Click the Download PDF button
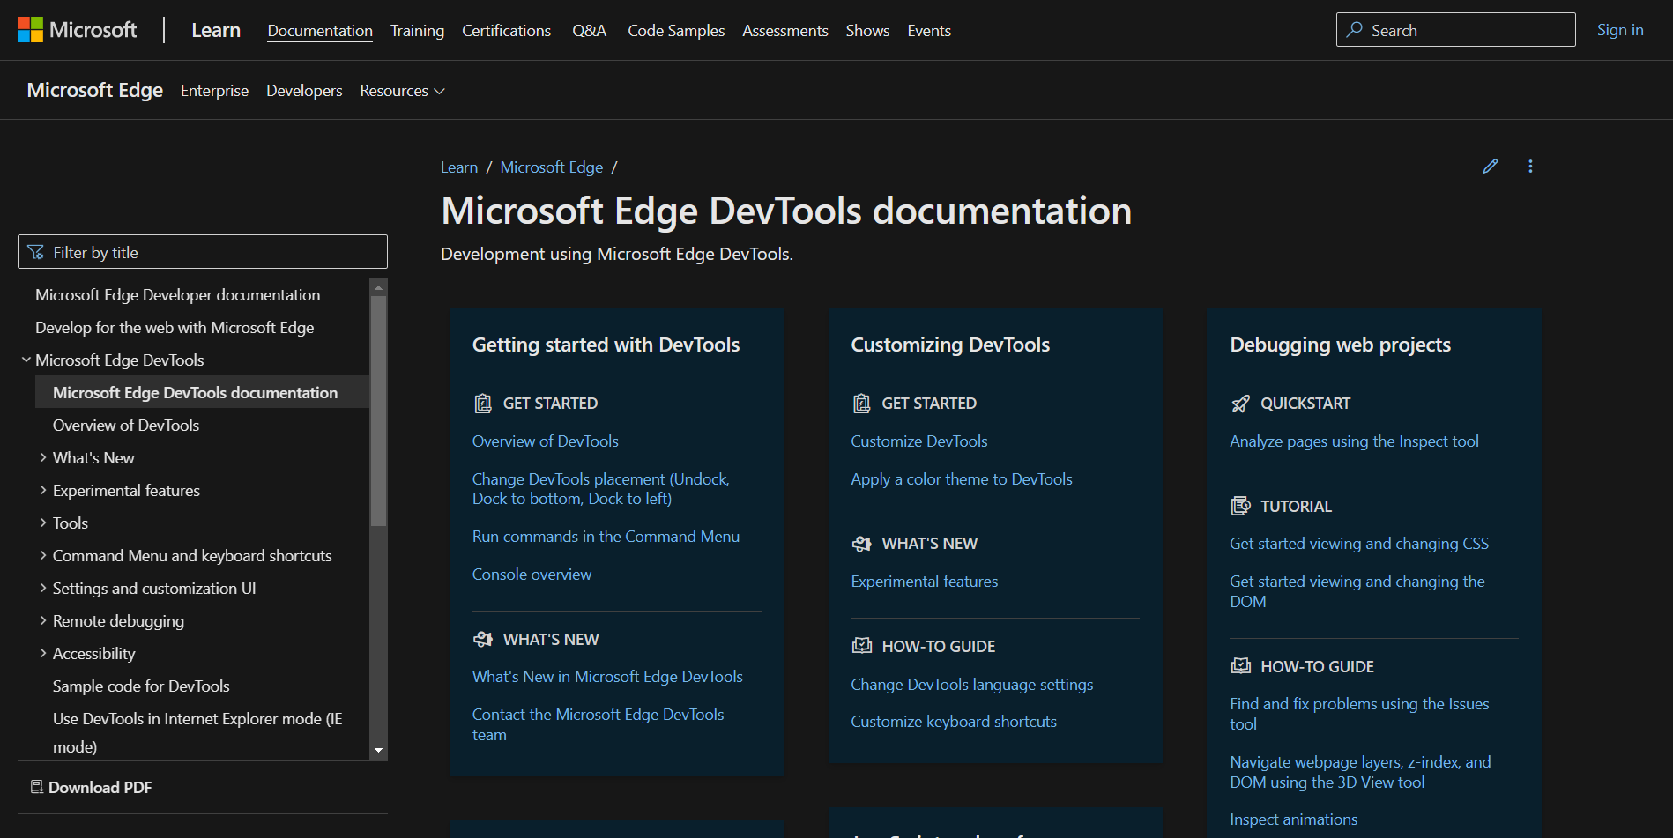The image size is (1673, 838). point(92,787)
